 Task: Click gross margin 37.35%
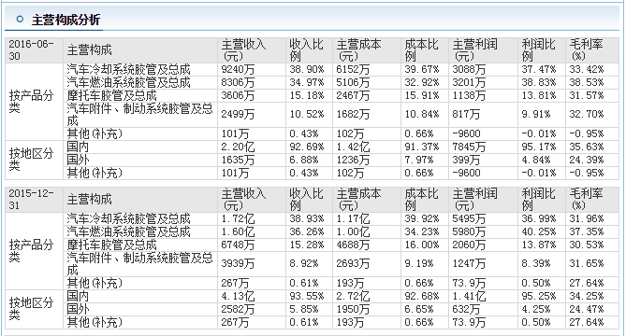[x=586, y=231]
